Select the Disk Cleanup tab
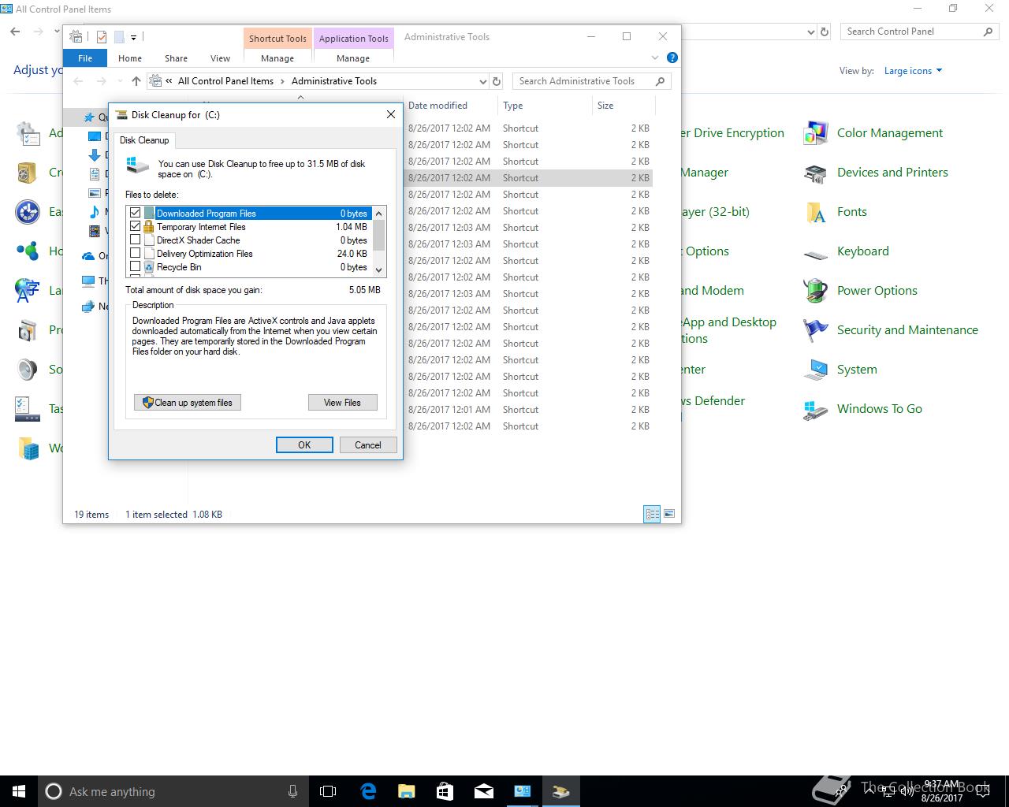The height and width of the screenshot is (807, 1009). [x=144, y=140]
